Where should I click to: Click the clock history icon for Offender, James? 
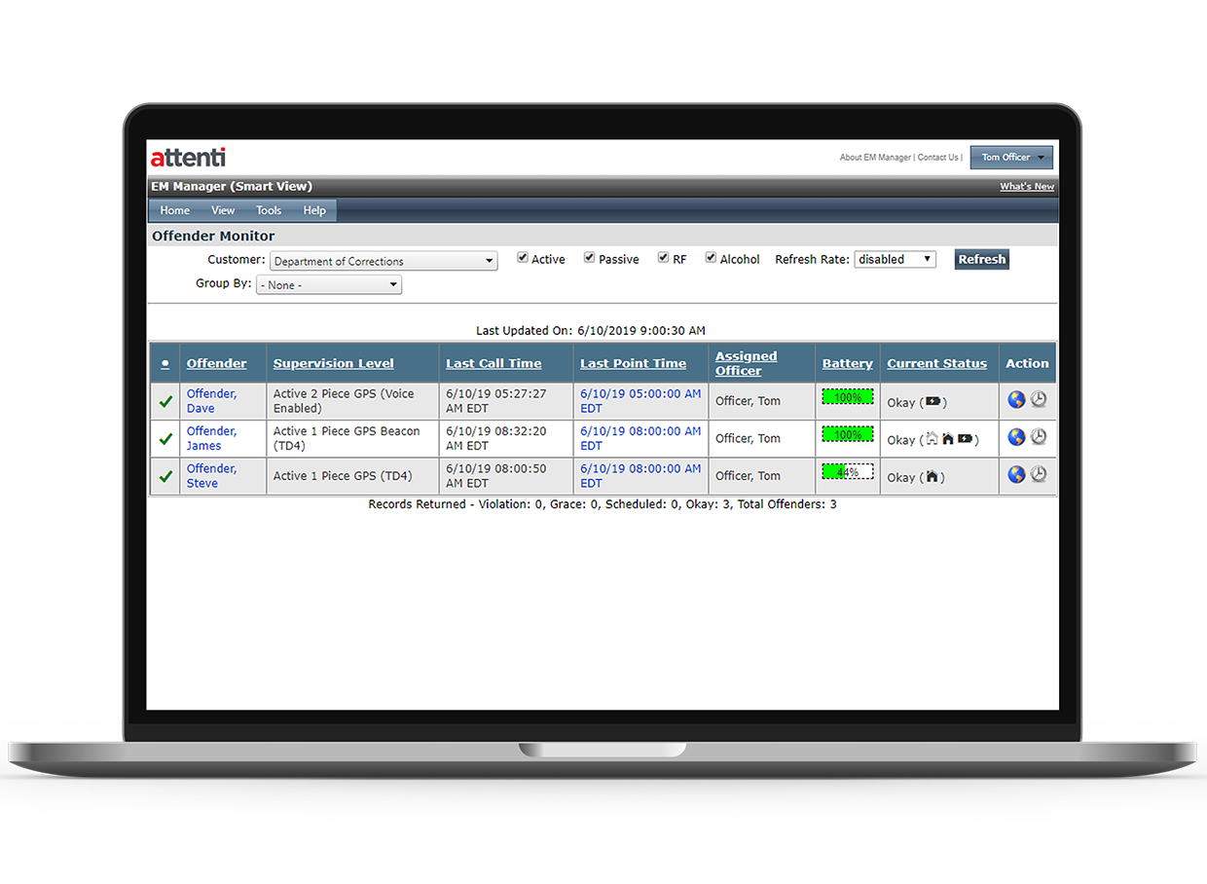pos(1039,437)
